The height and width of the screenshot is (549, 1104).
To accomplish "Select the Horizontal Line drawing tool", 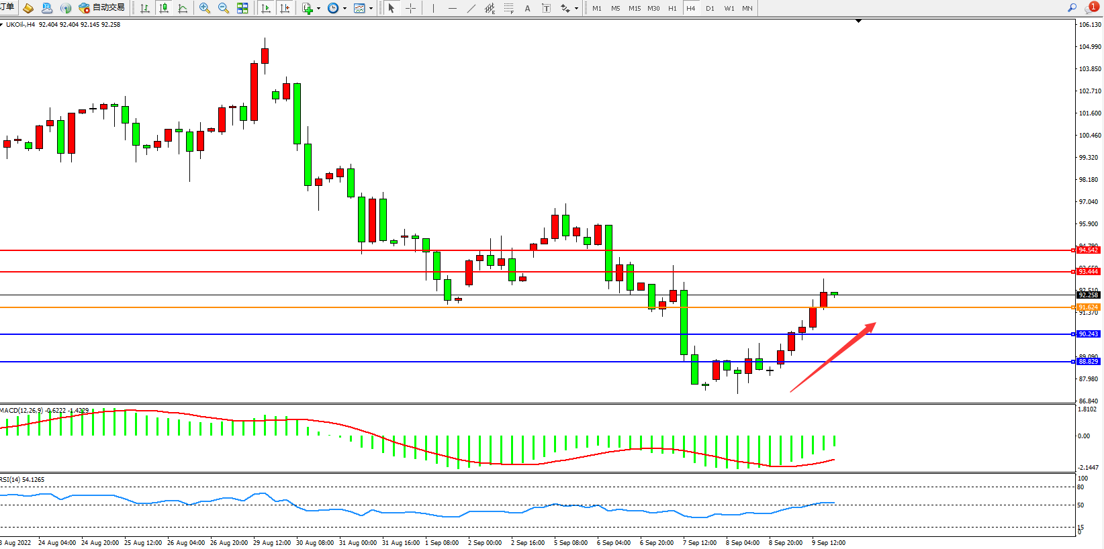I will tap(452, 8).
